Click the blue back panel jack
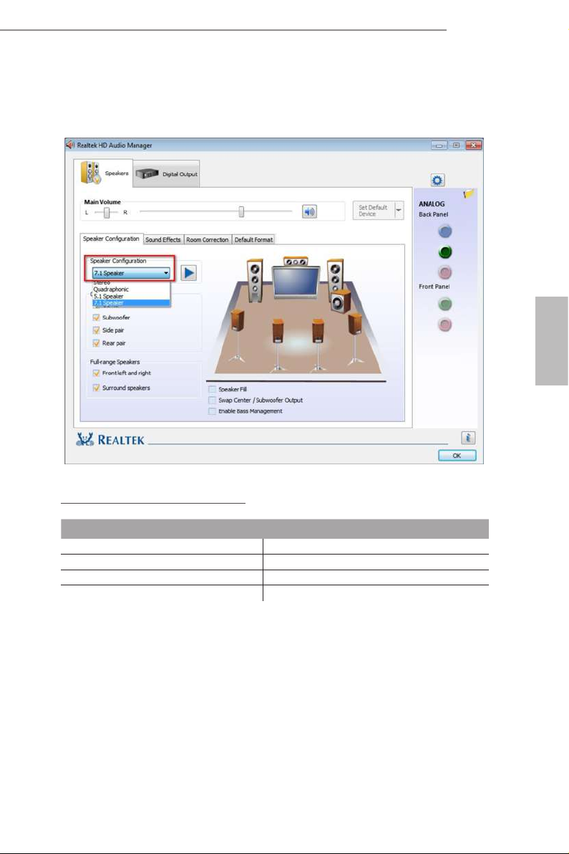The image size is (569, 854). coord(445,232)
